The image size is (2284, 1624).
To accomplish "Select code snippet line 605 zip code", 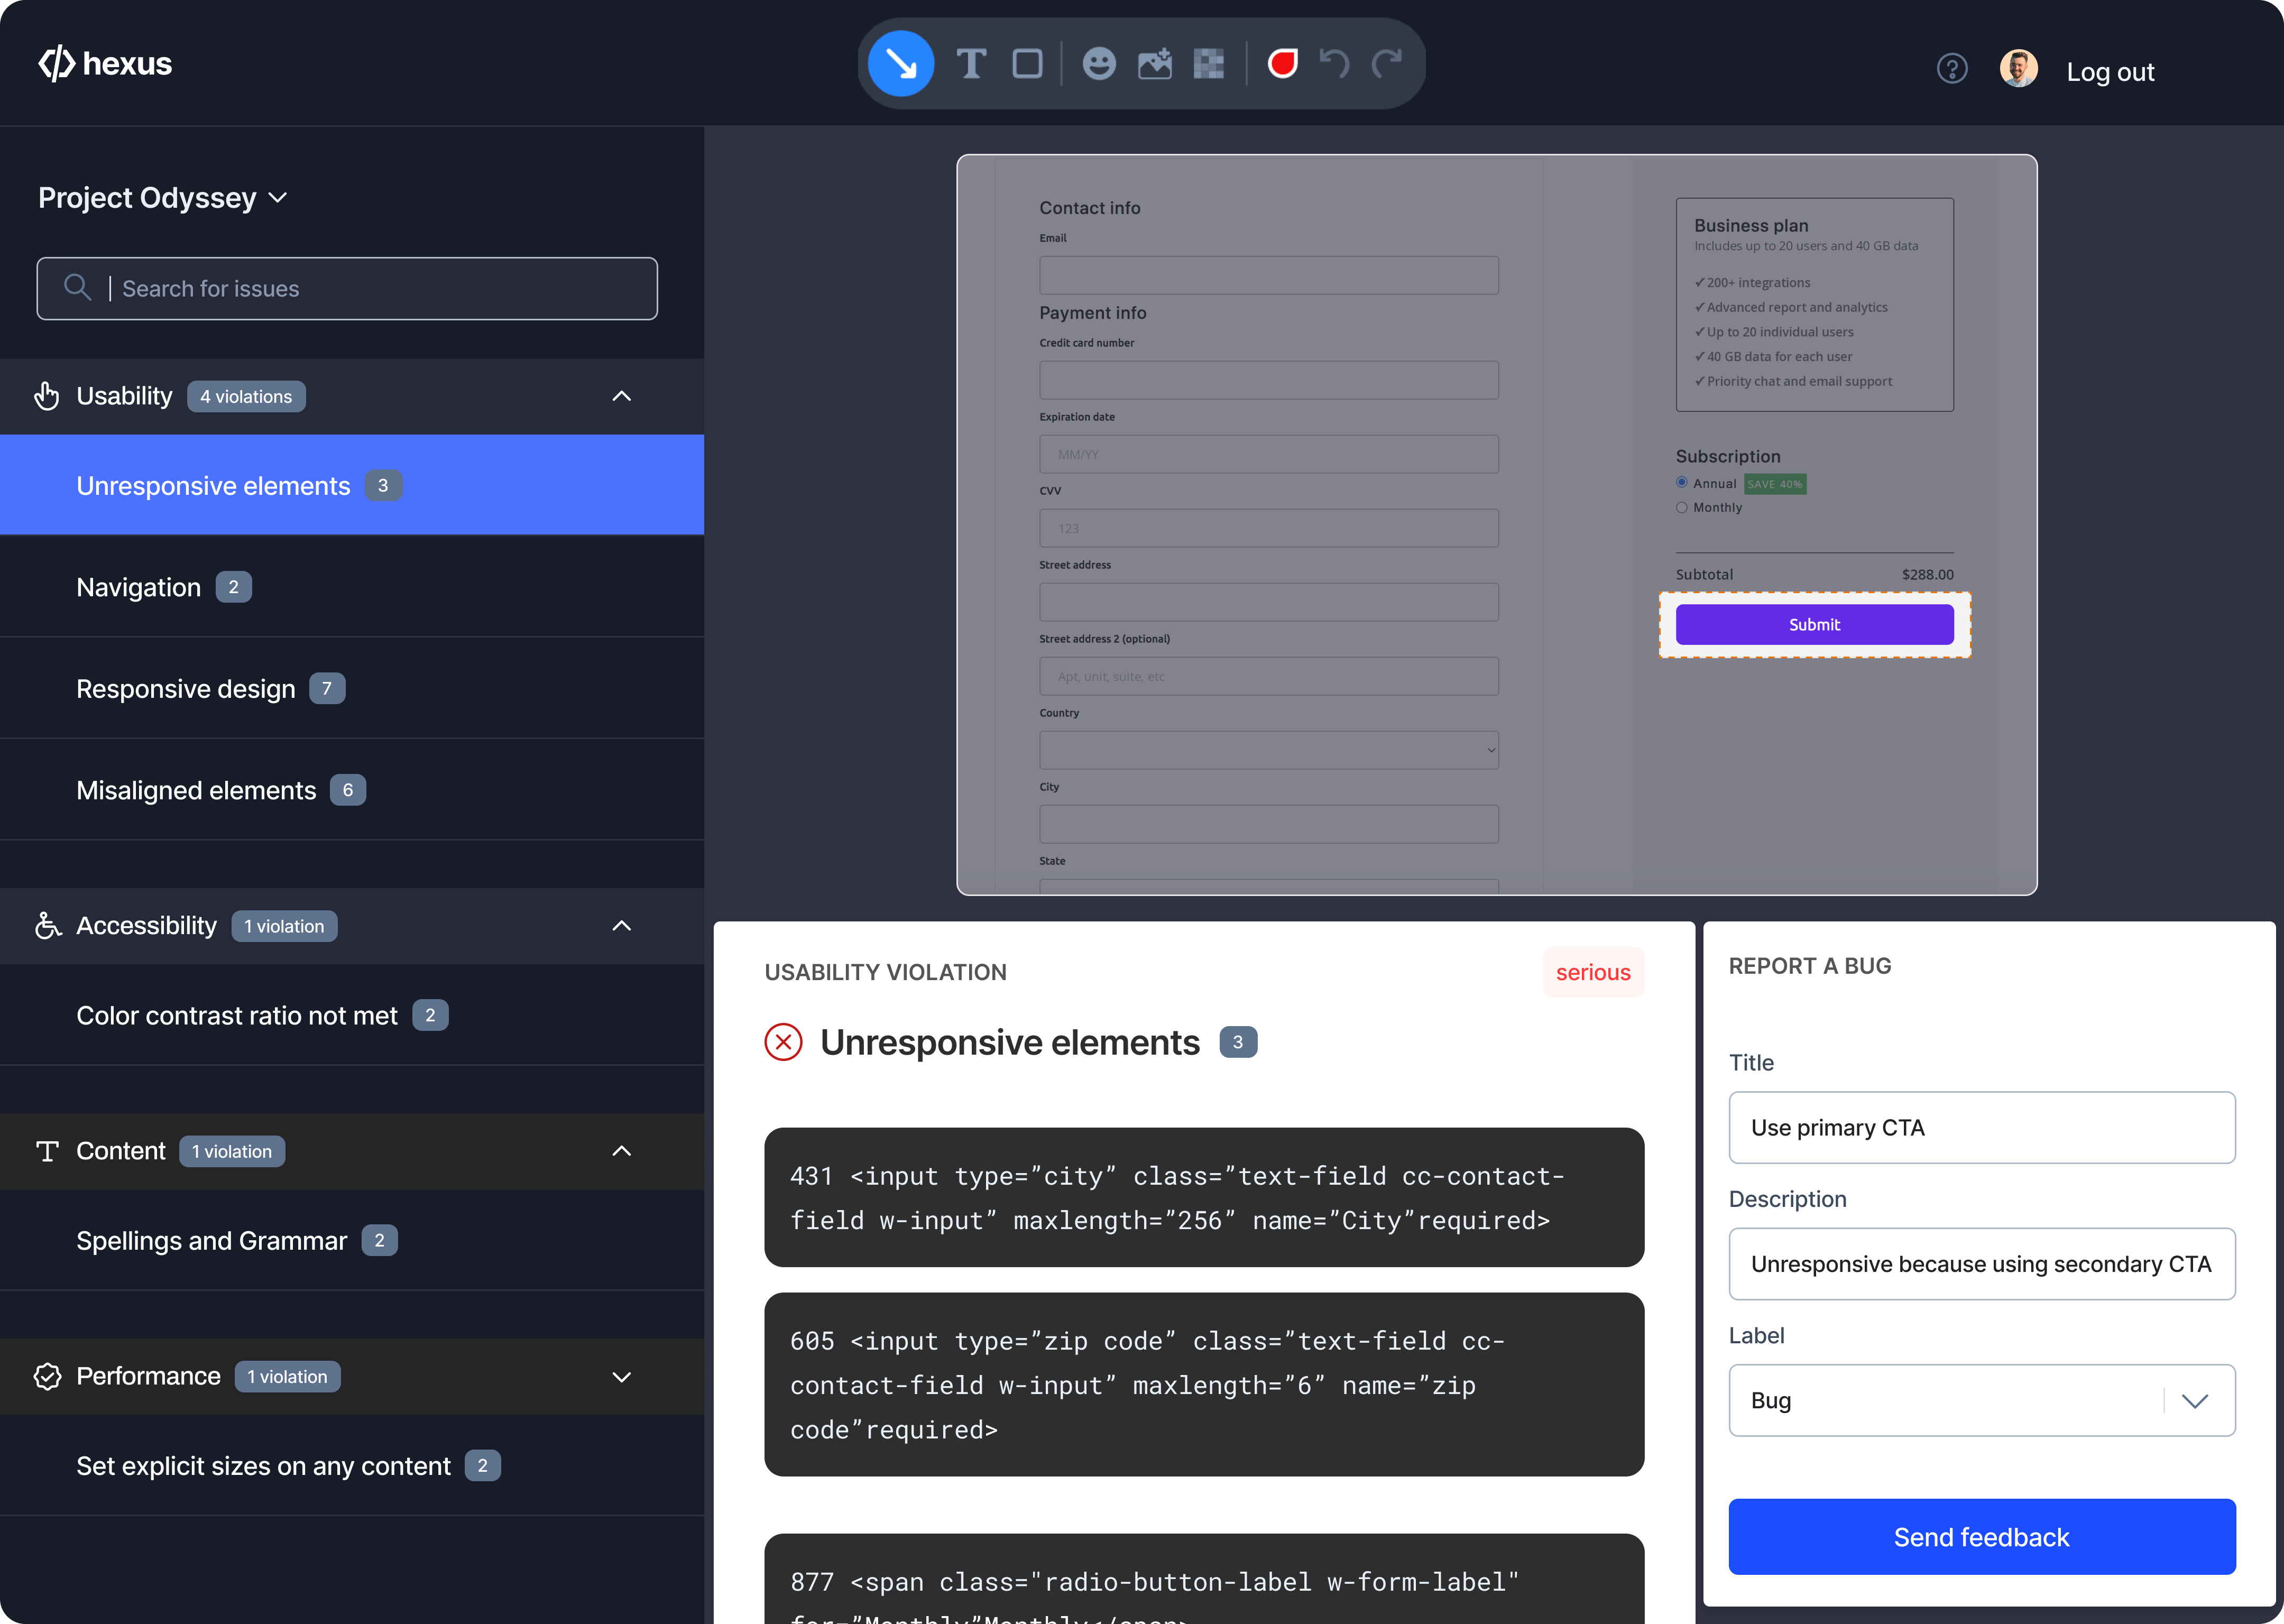I will point(1204,1385).
